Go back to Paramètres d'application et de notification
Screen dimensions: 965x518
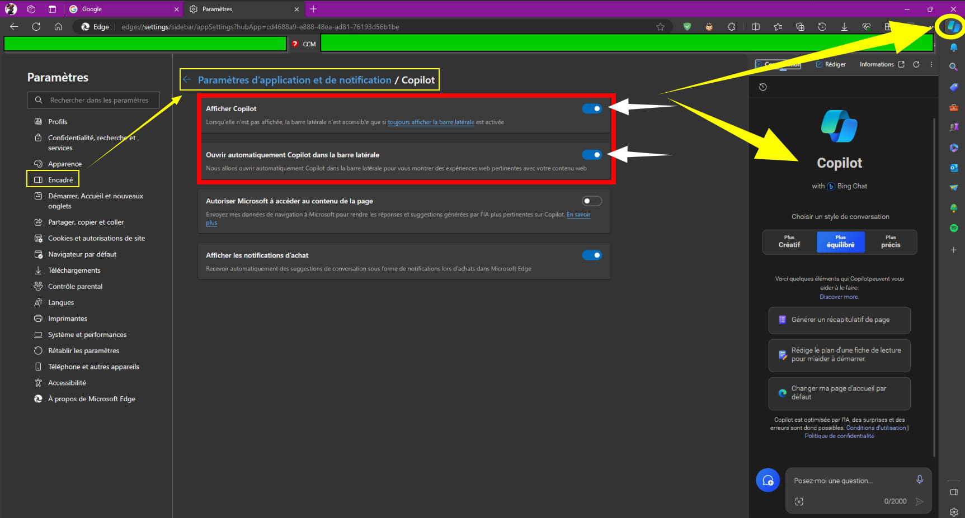pos(294,80)
